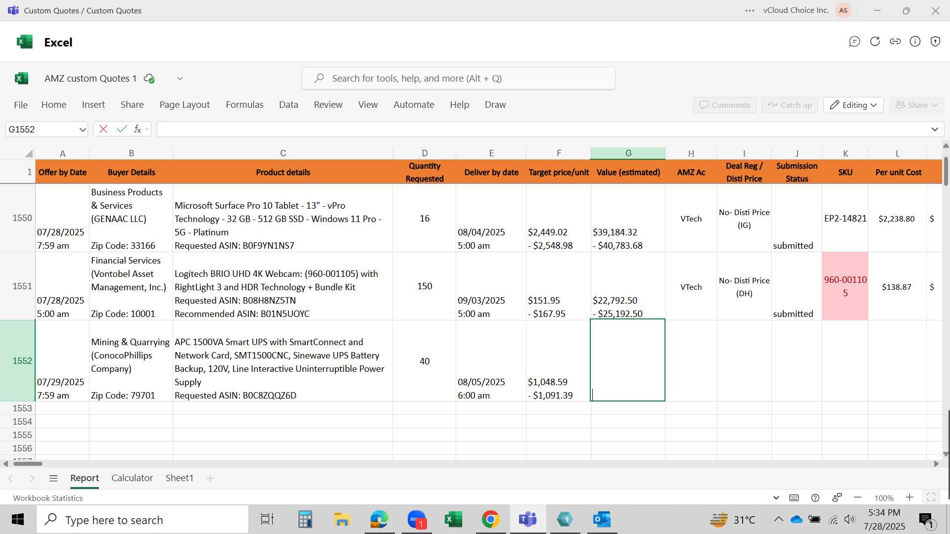Image resolution: width=950 pixels, height=534 pixels.
Task: Open the Calculator app in the taskbar
Action: click(305, 520)
